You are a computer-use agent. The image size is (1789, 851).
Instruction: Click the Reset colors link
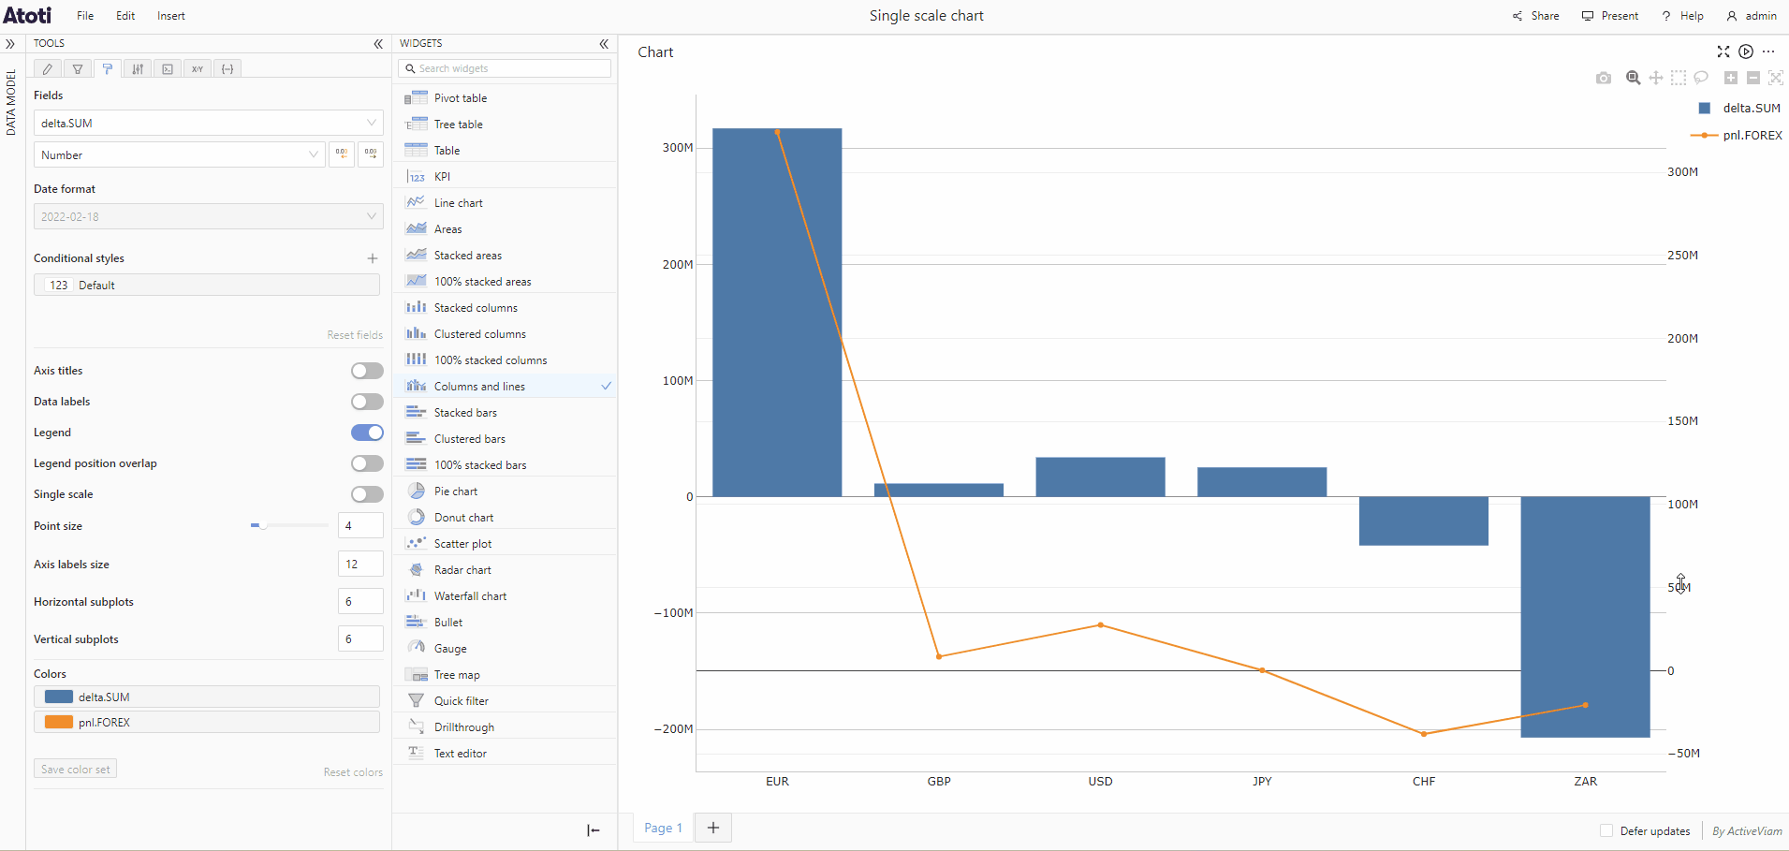click(x=353, y=772)
